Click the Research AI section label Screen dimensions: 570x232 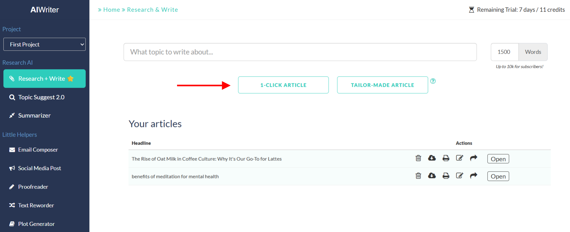pos(17,63)
